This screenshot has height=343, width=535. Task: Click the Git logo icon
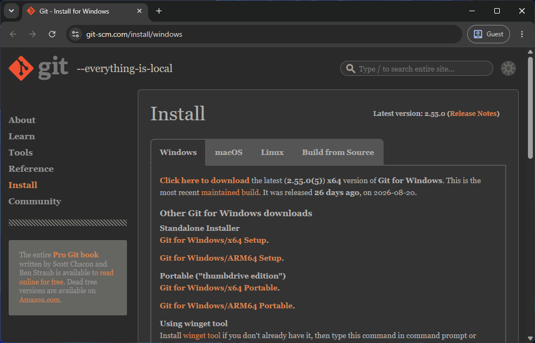[21, 68]
